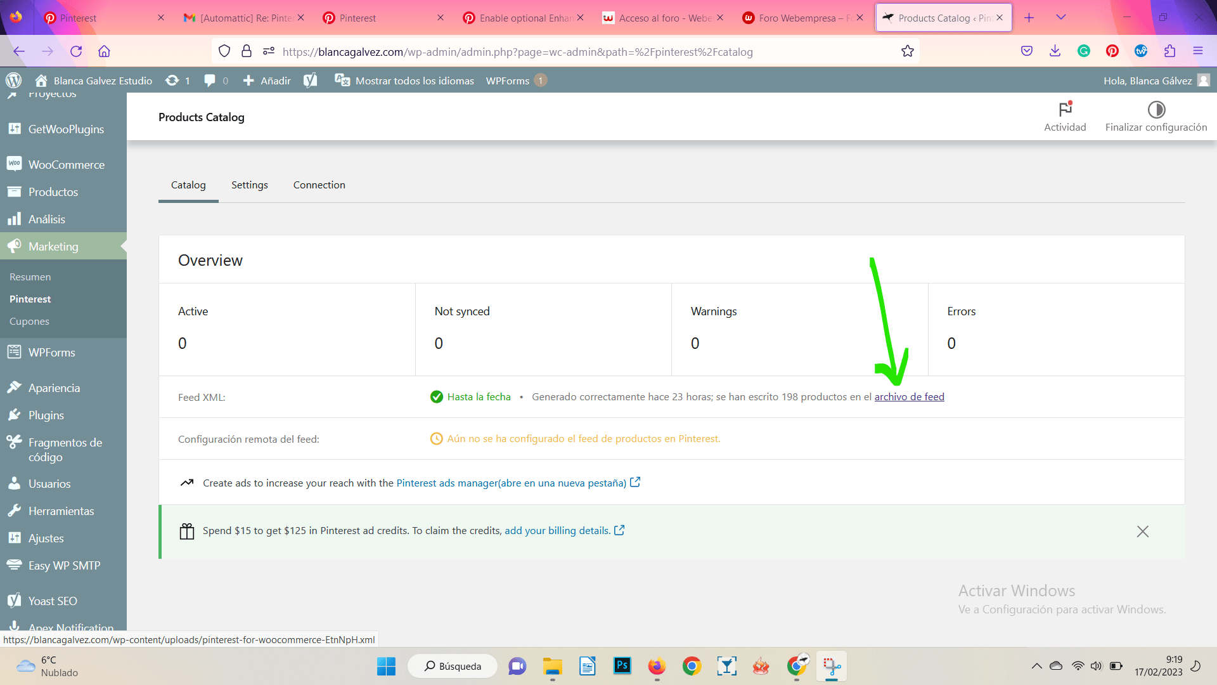
Task: Click Blanca Galvez Estudio site name
Action: 93,81
